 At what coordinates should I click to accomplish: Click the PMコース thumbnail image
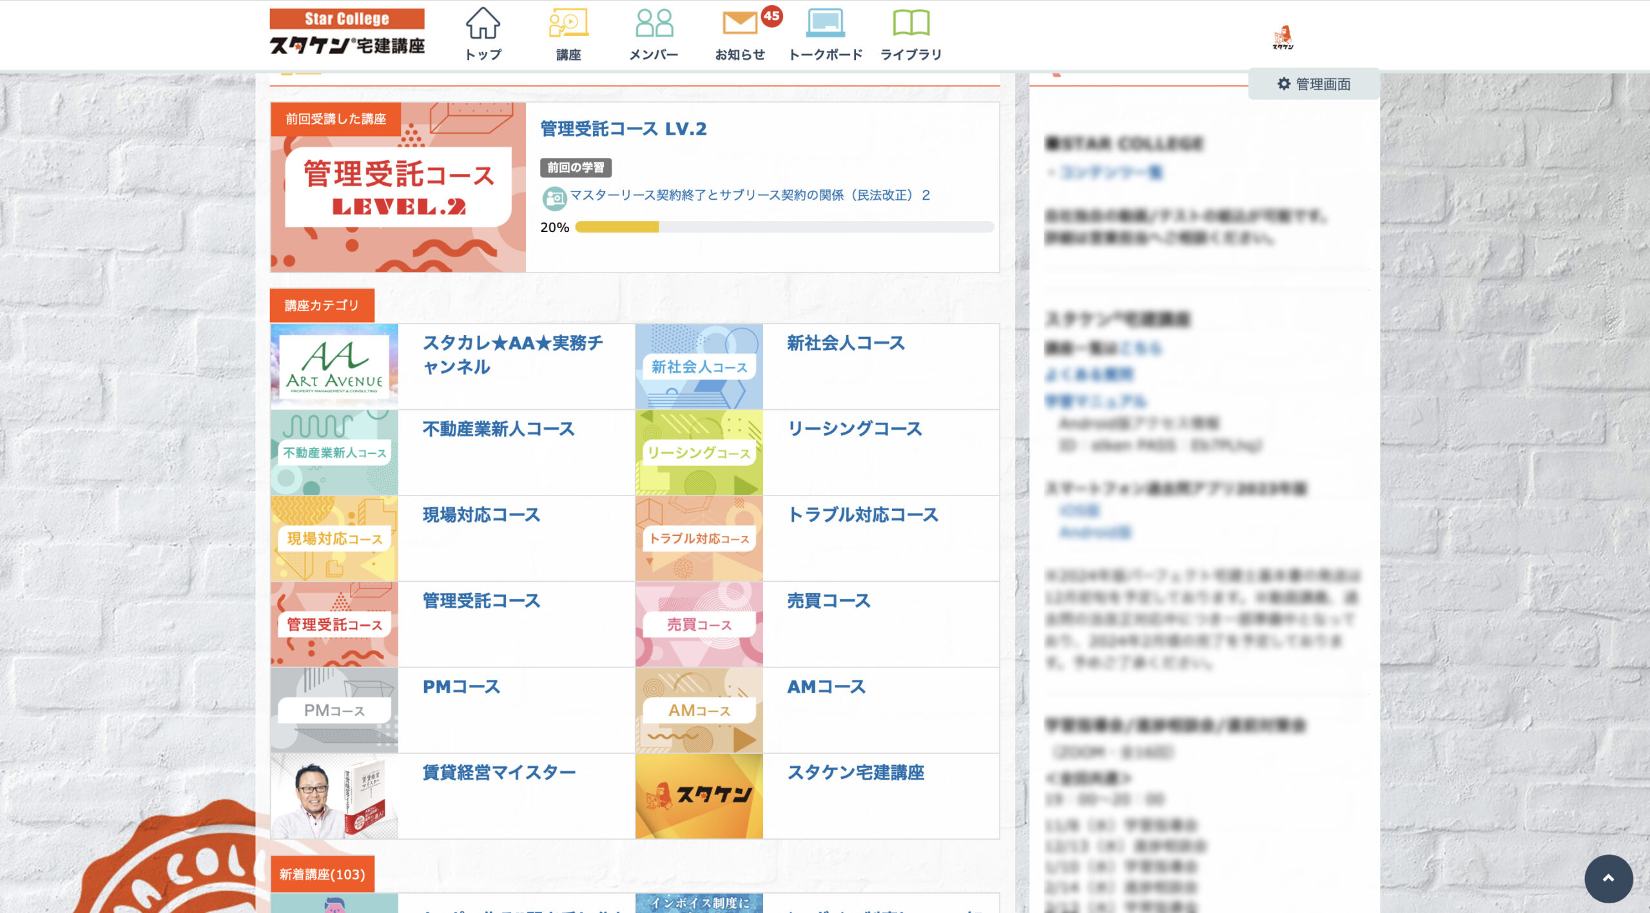tap(334, 710)
